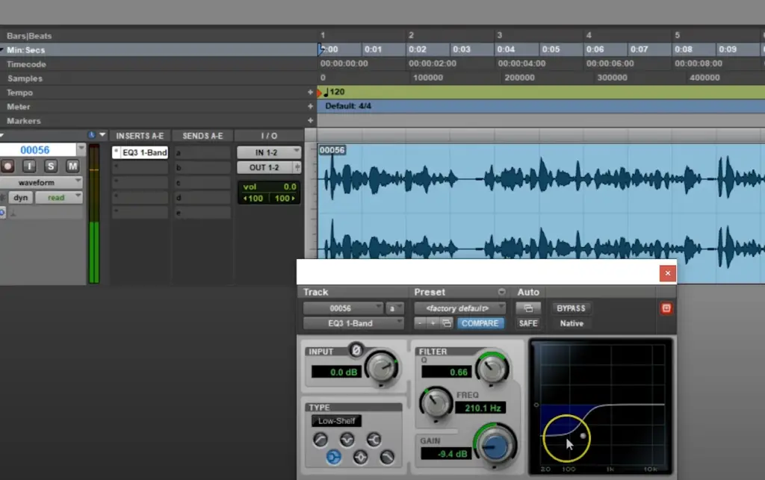This screenshot has height=480, width=765.
Task: Select the High-Pass filter type icon
Action: coord(320,440)
